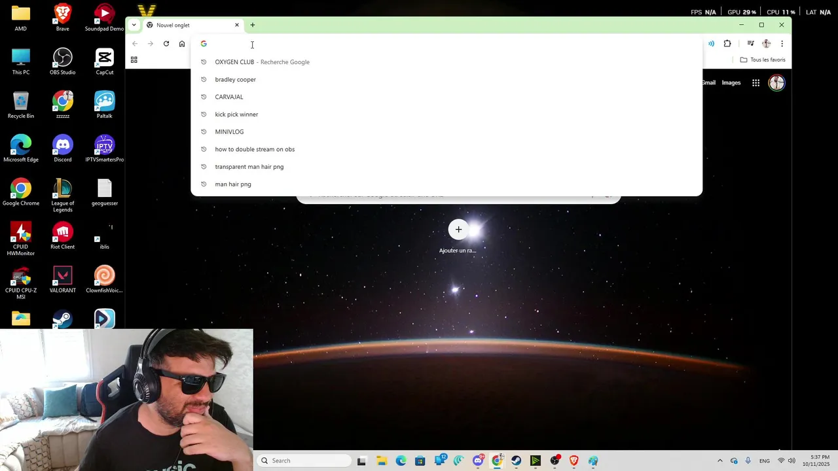The image size is (838, 471).
Task: Open a new tab with plus button
Action: click(x=253, y=25)
